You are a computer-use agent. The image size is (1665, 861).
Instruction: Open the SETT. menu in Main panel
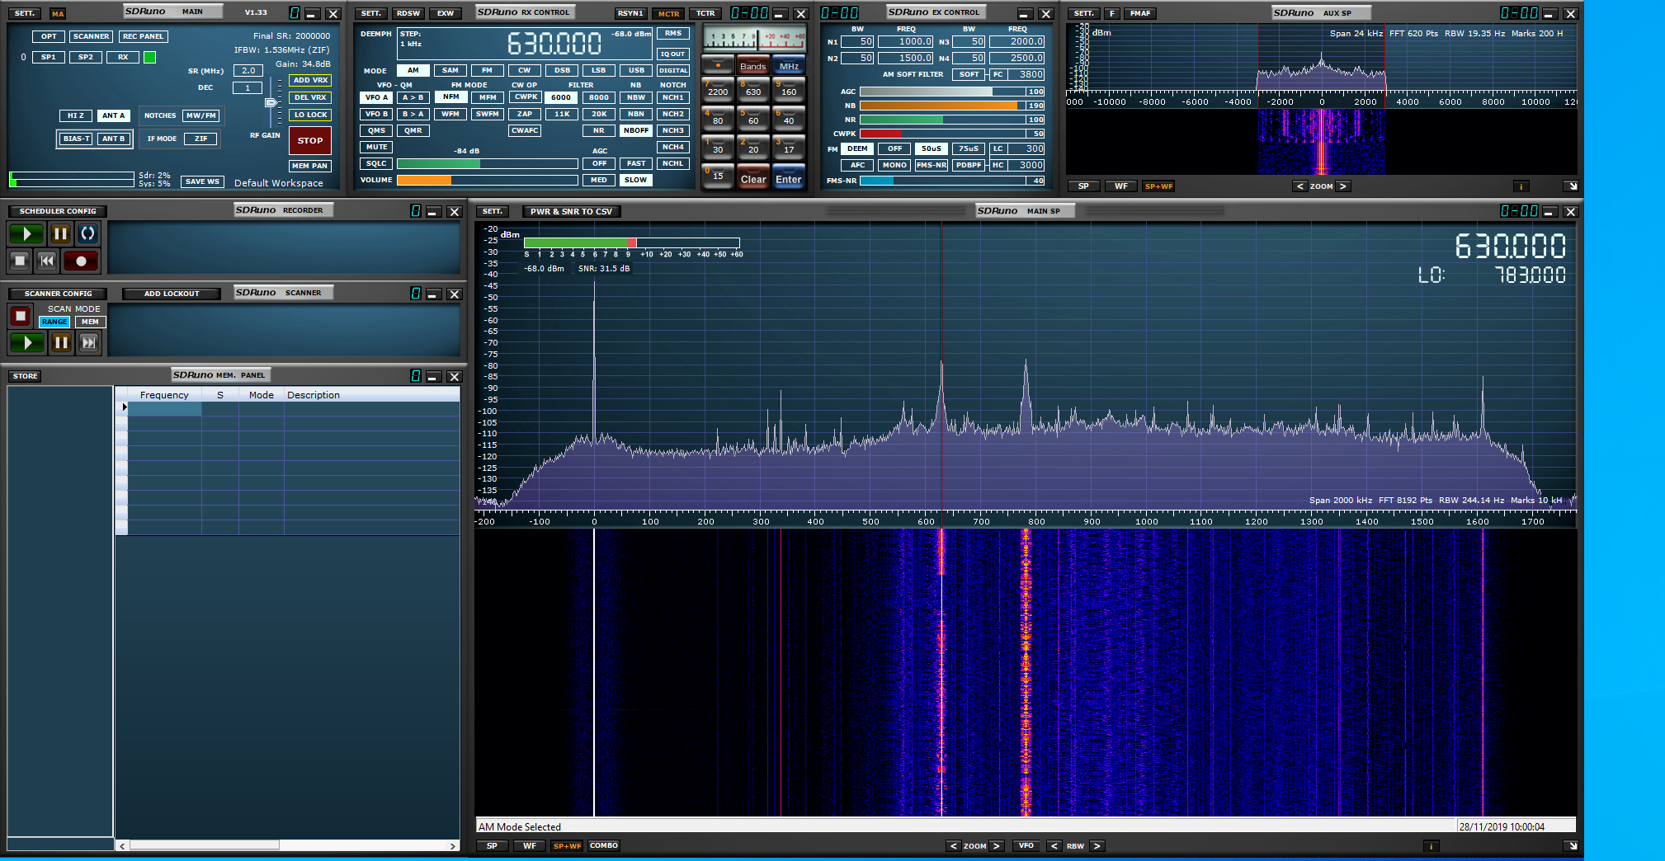point(25,14)
